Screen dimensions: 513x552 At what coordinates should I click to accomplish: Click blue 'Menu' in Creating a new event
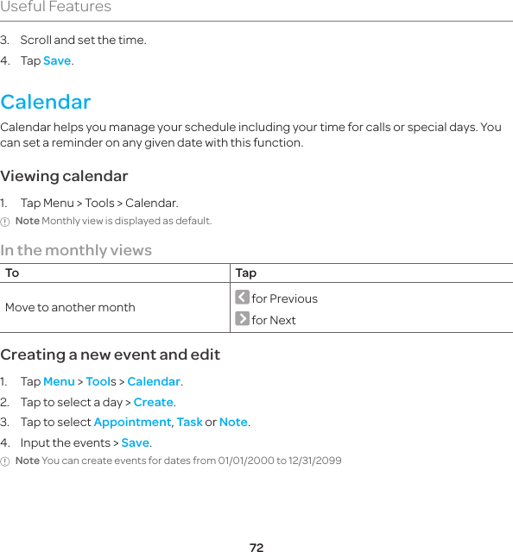(59, 381)
